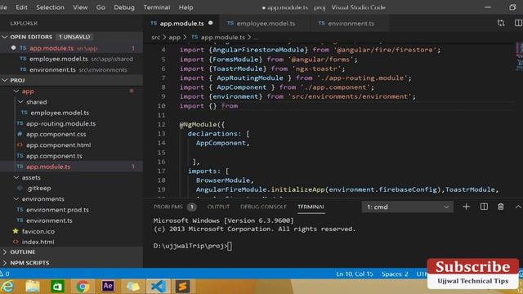Show the Output panel tab

[x=218, y=207]
